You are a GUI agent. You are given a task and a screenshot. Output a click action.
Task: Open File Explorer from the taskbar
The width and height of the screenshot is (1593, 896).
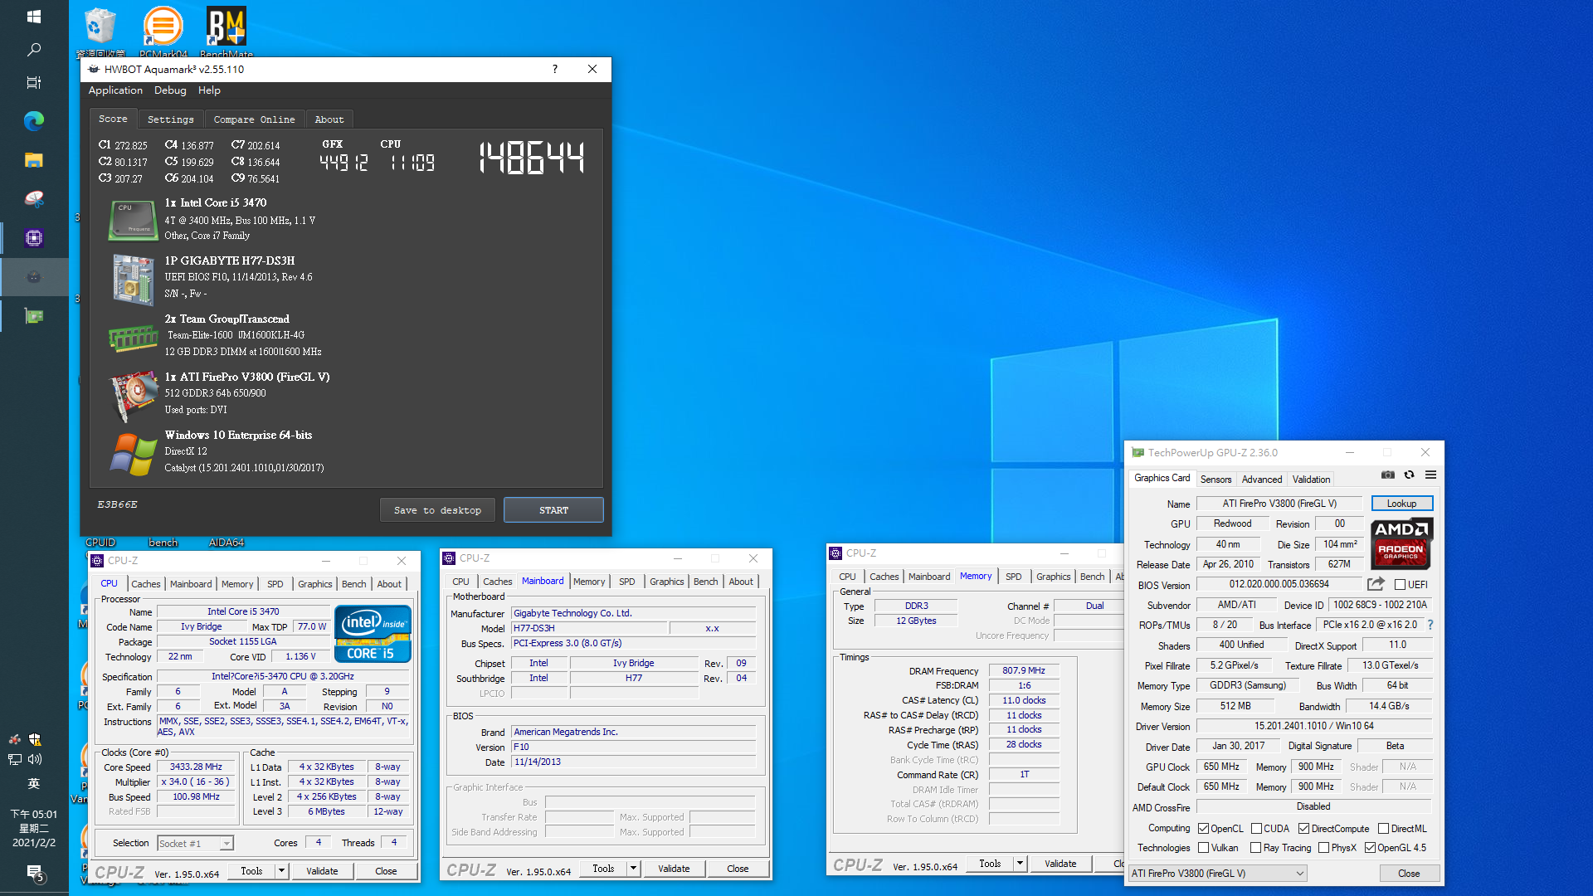[34, 160]
